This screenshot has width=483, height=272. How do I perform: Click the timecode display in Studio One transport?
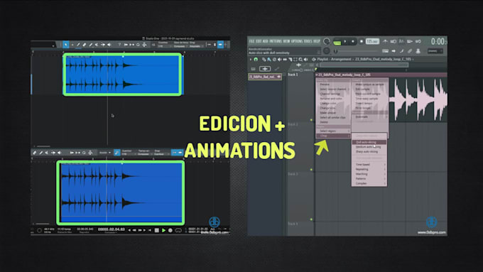pyautogui.click(x=112, y=229)
